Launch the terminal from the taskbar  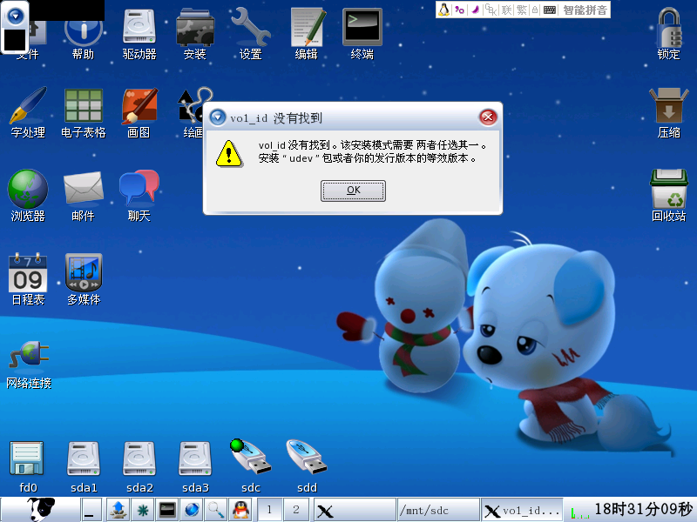tap(167, 510)
